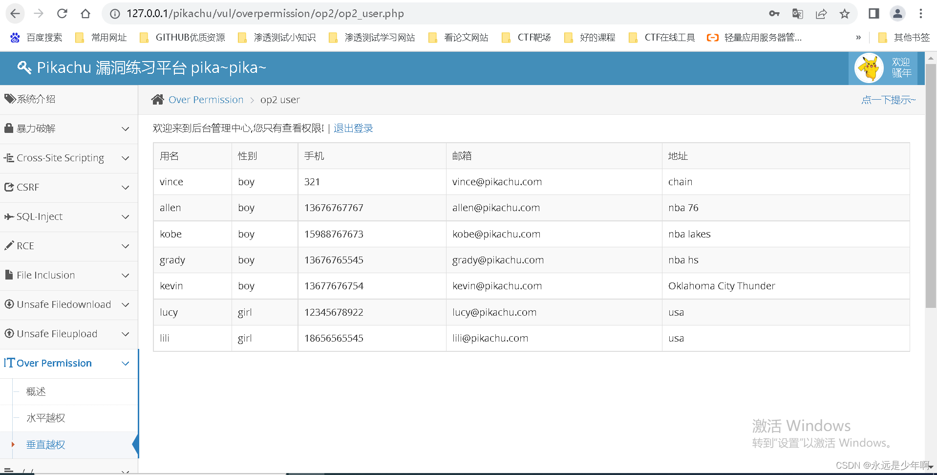Open the 概述 submenu item

[36, 391]
